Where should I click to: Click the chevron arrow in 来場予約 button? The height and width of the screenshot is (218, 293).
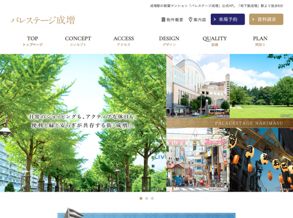(214, 19)
